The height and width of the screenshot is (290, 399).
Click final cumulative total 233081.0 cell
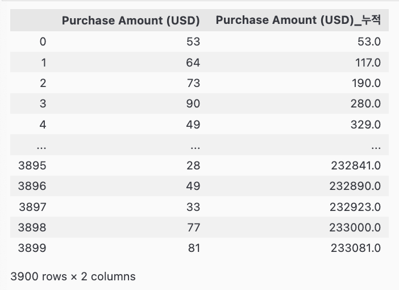(x=355, y=248)
